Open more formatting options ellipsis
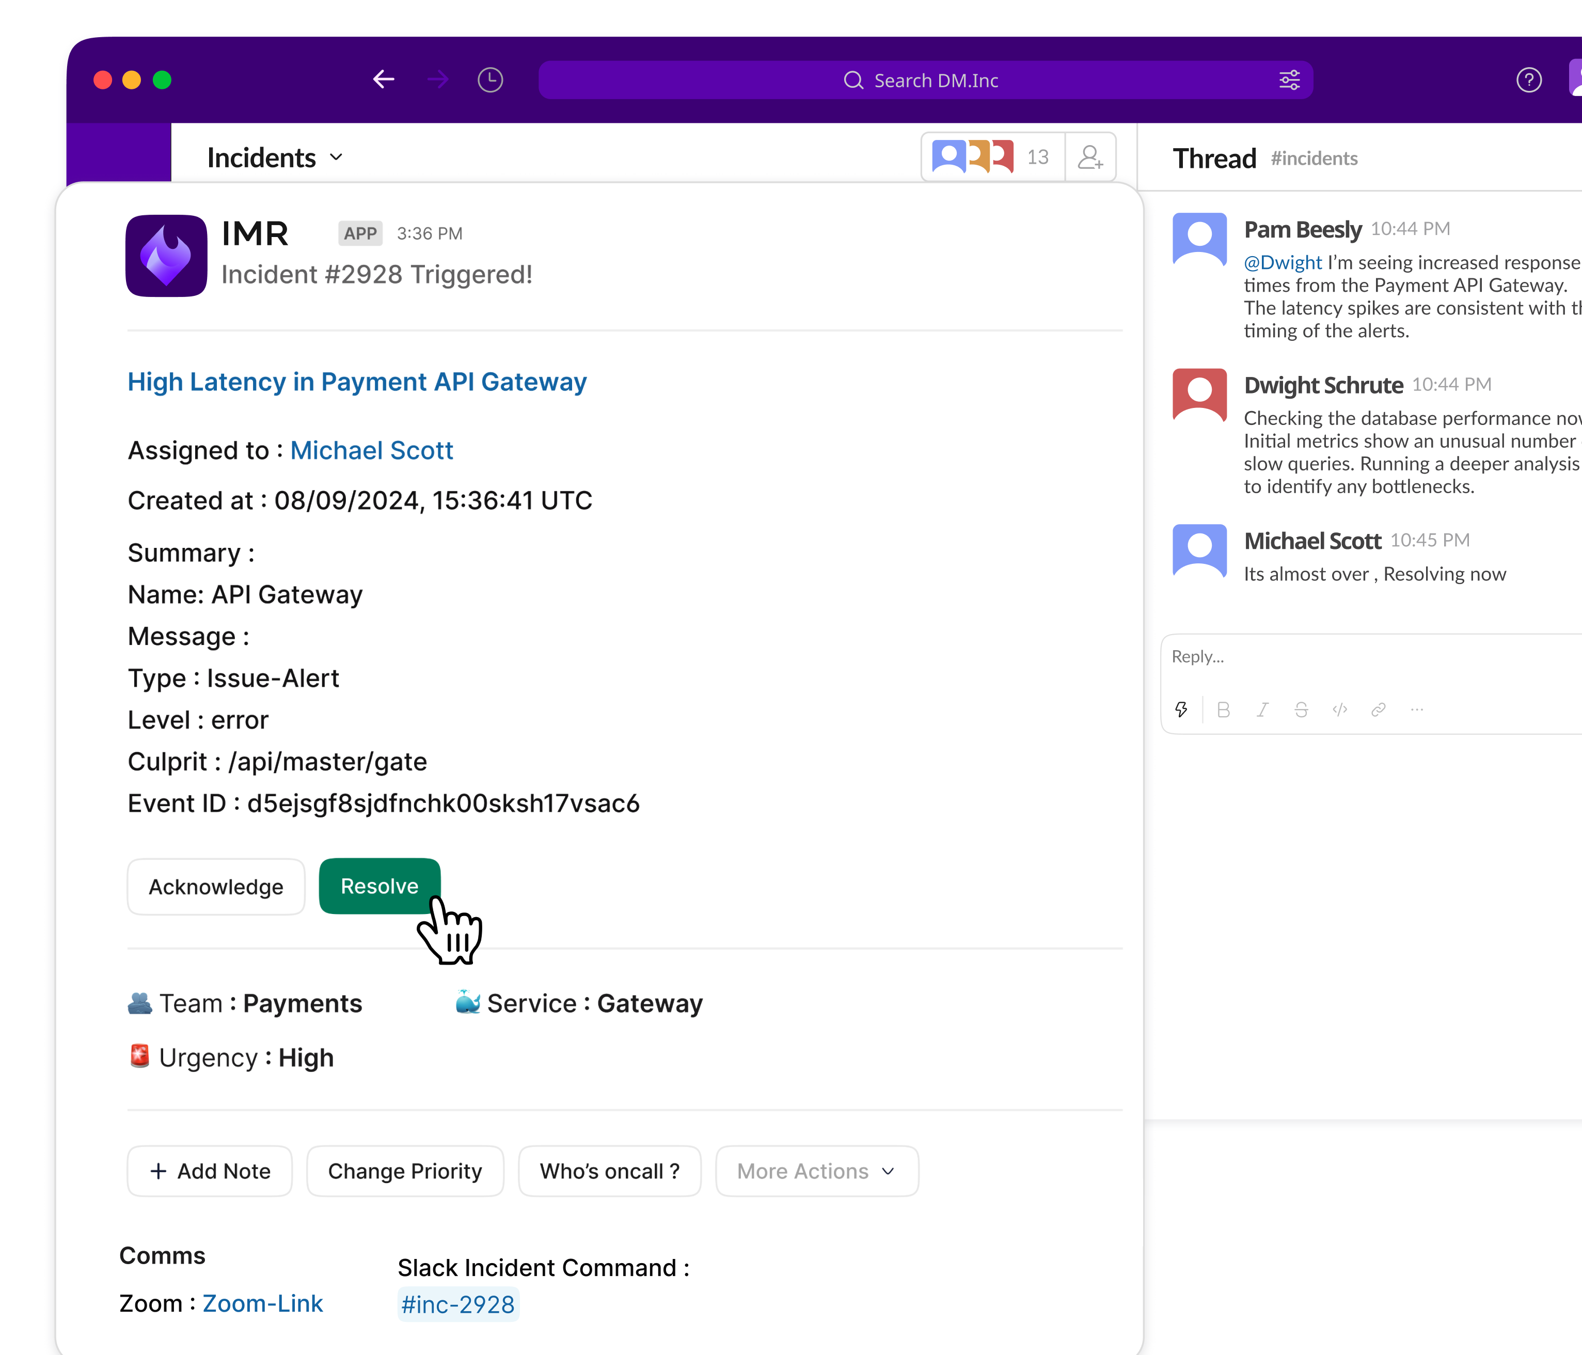Screen dimensions: 1582x1355 point(1417,710)
